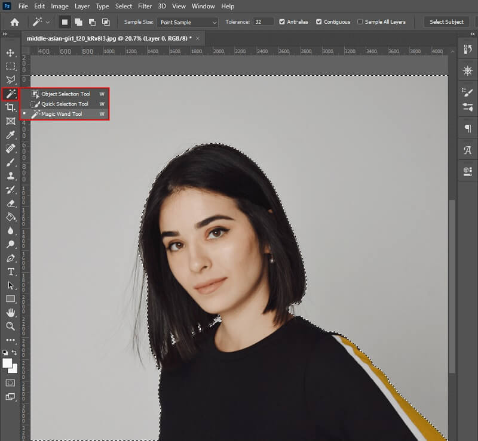Image resolution: width=478 pixels, height=441 pixels.
Task: Select the Clone Stamp tool
Action: [11, 176]
